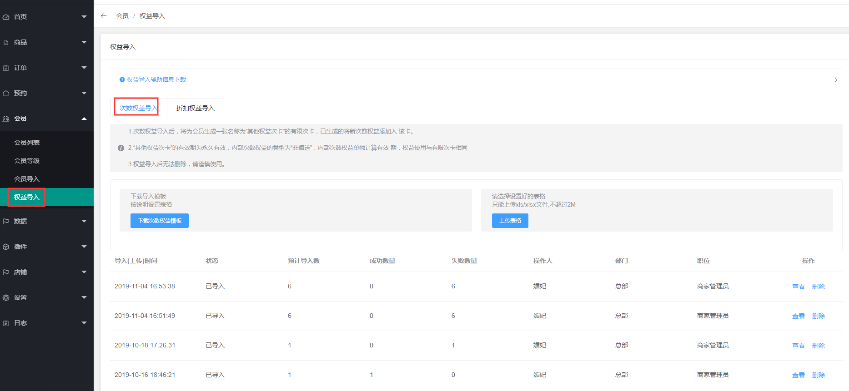Open 会员列表 in sidebar submenu
Screen dimensions: 849x391
click(27, 143)
